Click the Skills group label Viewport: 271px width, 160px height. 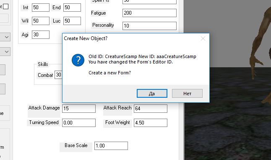[x=43, y=64]
